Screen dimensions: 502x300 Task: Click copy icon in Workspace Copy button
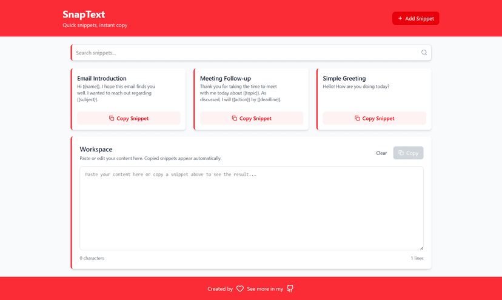(x=401, y=153)
